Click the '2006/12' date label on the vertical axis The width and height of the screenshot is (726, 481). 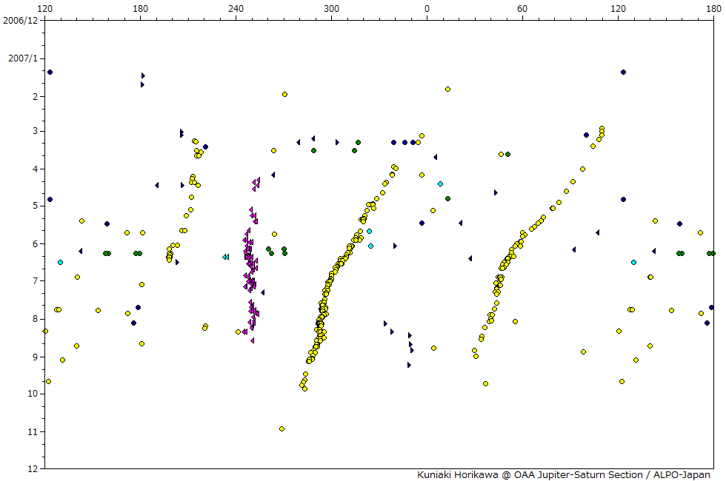click(x=20, y=21)
